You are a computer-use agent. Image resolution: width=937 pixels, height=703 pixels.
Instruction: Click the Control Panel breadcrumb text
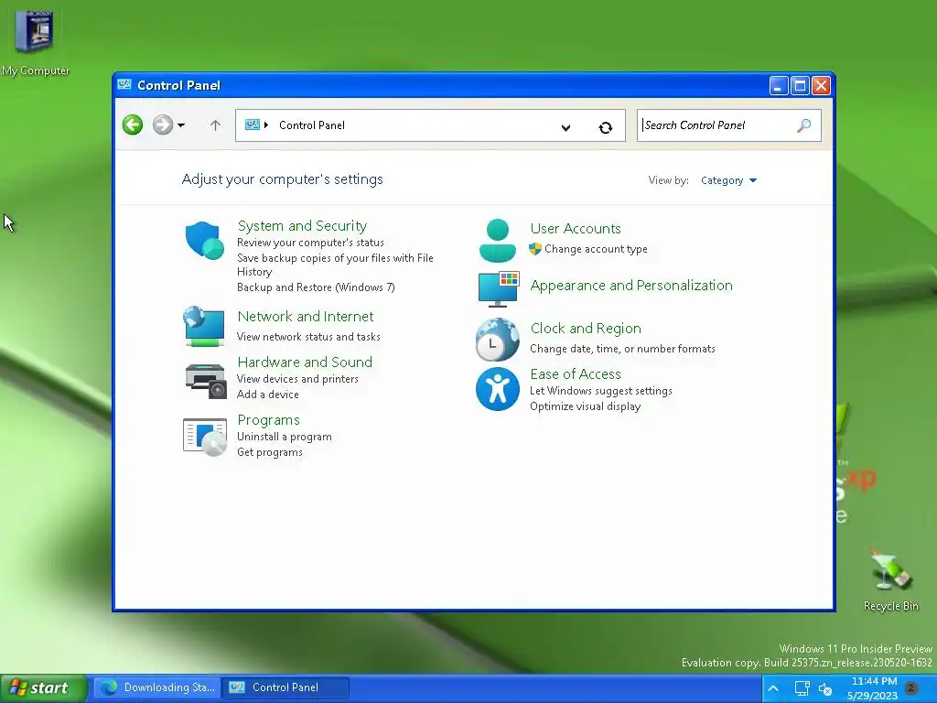[311, 124]
